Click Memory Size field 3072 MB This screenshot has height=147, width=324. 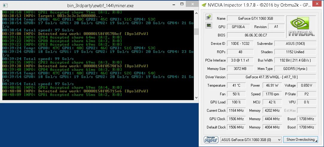[x=240, y=68]
